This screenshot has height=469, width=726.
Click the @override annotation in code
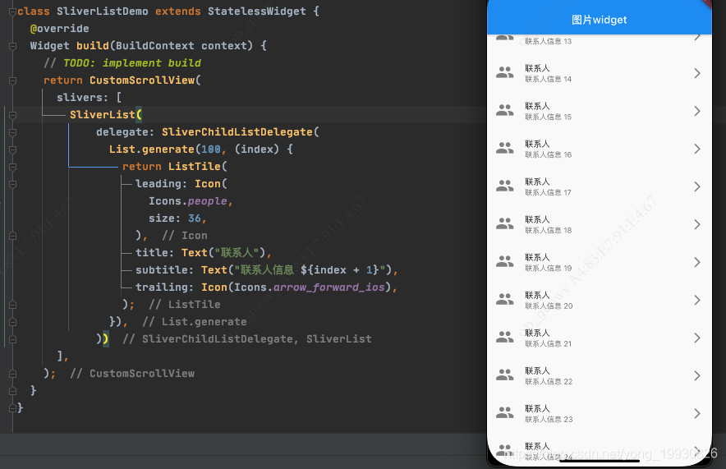[60, 29]
